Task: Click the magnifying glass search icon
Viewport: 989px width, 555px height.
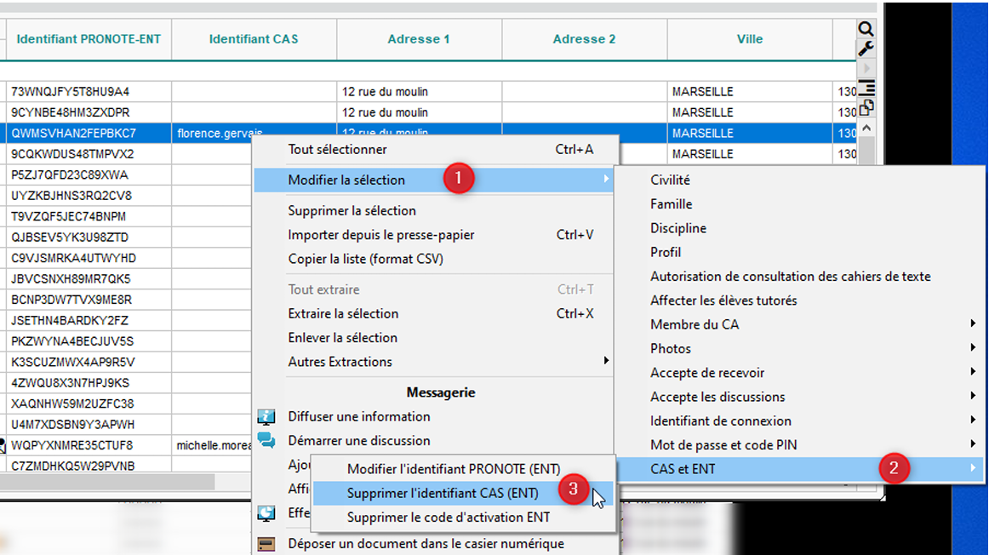Action: (866, 29)
